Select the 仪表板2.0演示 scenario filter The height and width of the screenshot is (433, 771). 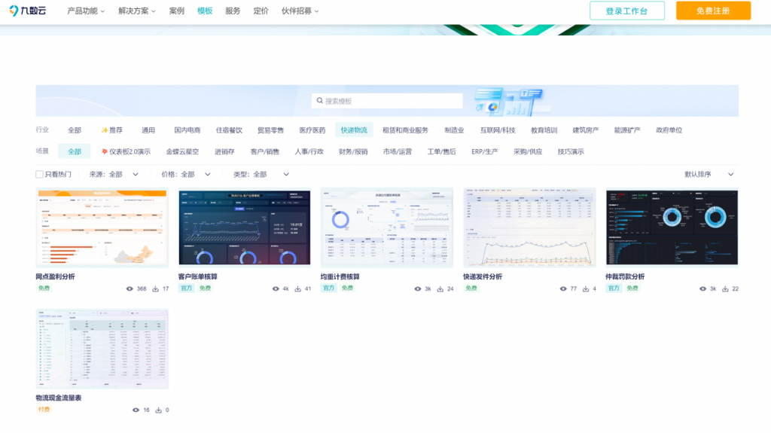(x=126, y=151)
